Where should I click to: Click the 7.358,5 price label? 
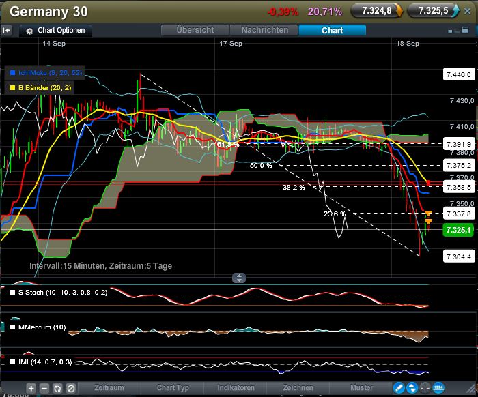pos(458,187)
